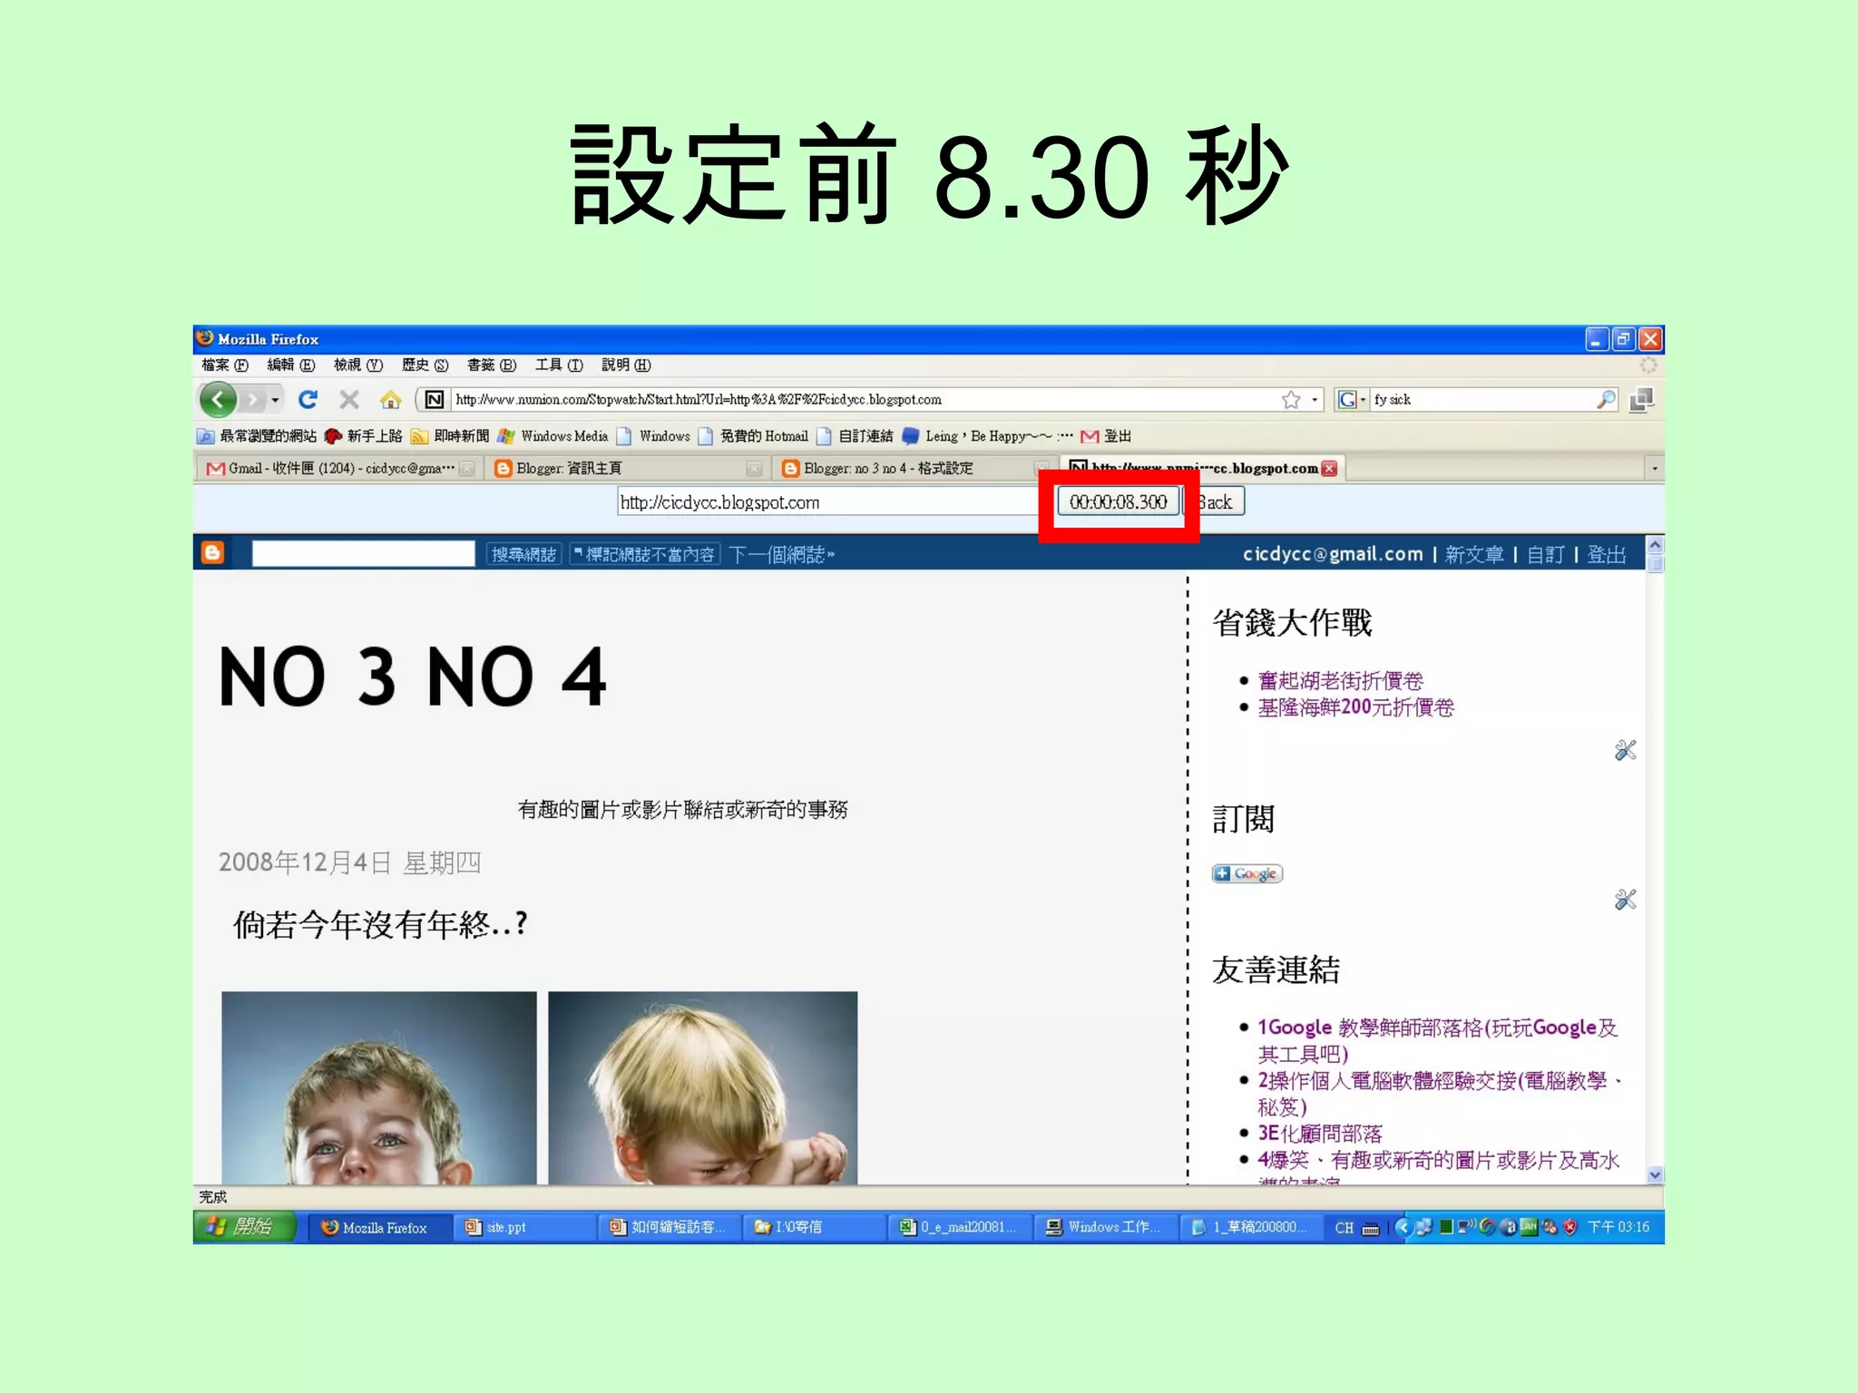
Task: Open the Windows Media bookmark
Action: [x=552, y=436]
